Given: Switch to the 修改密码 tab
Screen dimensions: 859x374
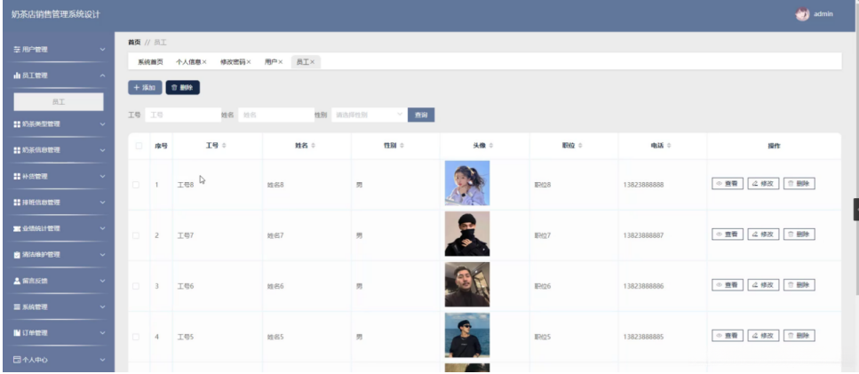Looking at the screenshot, I should [232, 62].
